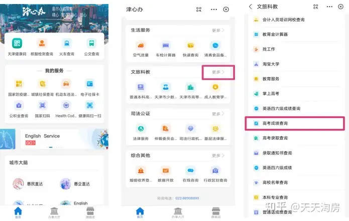
Task: Open the 清真食品备 service icon
Action: click(215, 46)
